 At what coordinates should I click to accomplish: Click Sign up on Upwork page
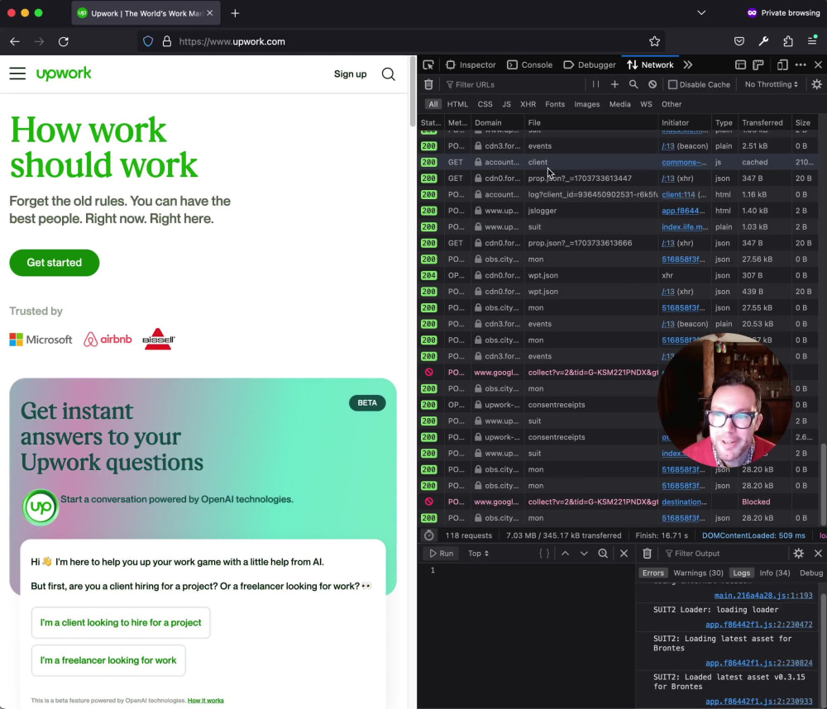350,74
